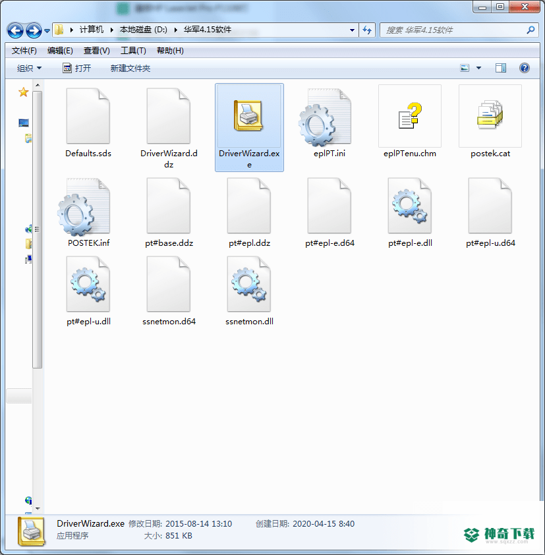Click the 应用程序 type label

tap(72, 535)
